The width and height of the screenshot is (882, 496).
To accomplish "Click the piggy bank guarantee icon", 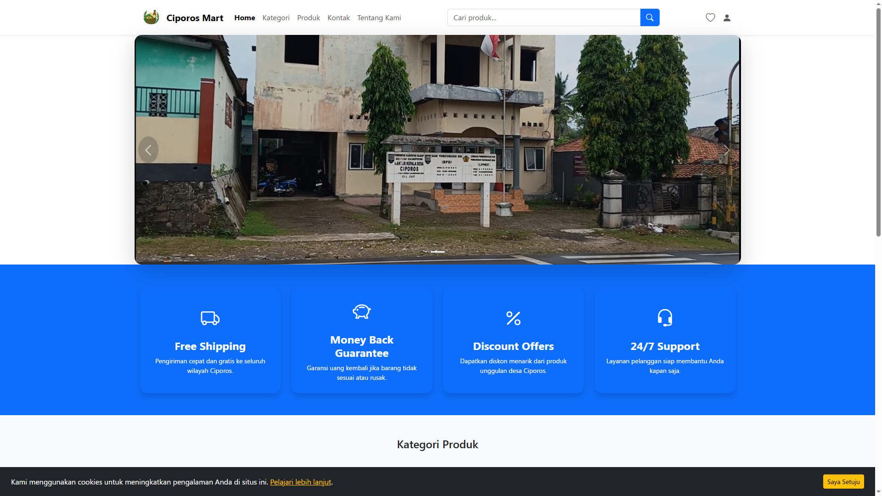I will point(362,311).
